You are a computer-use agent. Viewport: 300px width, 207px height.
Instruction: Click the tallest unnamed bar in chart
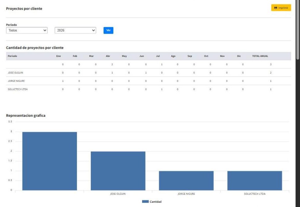pyautogui.click(x=49, y=161)
